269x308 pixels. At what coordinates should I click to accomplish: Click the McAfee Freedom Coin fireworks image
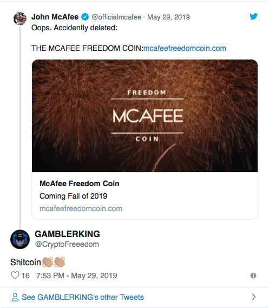145,116
